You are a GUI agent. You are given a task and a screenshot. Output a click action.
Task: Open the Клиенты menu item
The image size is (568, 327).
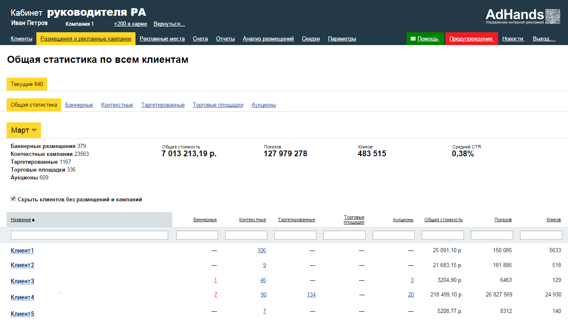pos(21,39)
